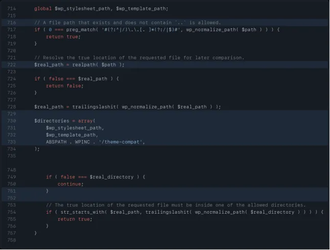330x250 pixels.
Task: Click the global keyword on line 714
Action: (43, 9)
